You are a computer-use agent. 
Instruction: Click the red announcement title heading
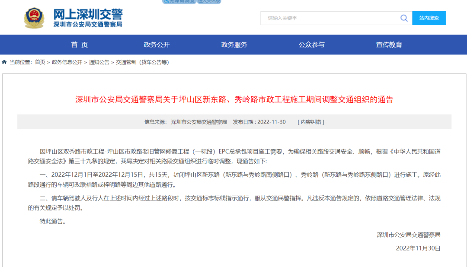(234, 99)
